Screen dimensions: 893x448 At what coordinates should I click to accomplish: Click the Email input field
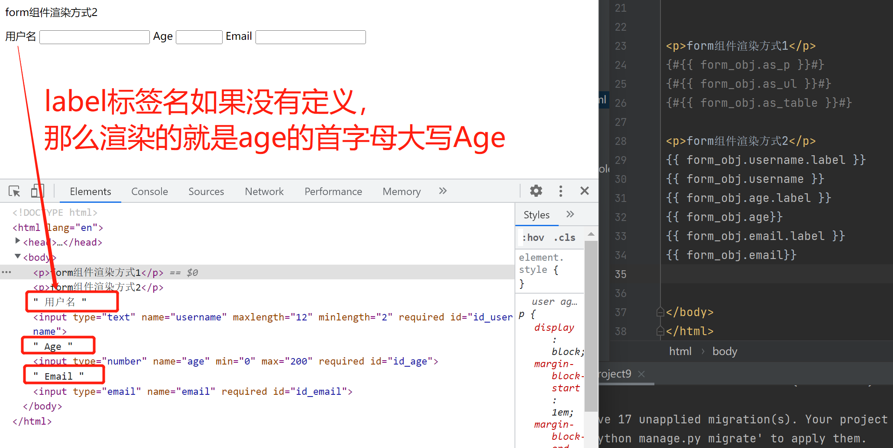311,37
